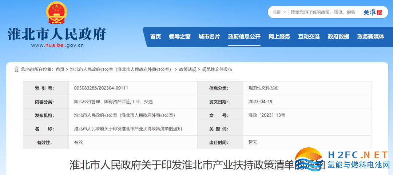Image resolution: width=393 pixels, height=175 pixels.
Task: Open the 互动交流 navigation tab
Action: coord(309,37)
